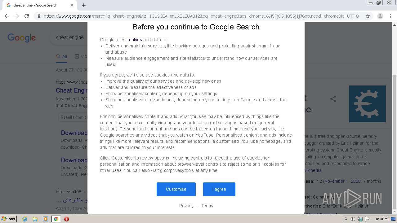The image size is (397, 223).
Task: Click the taskbar clock showing 10:30 PM
Action: click(x=381, y=219)
